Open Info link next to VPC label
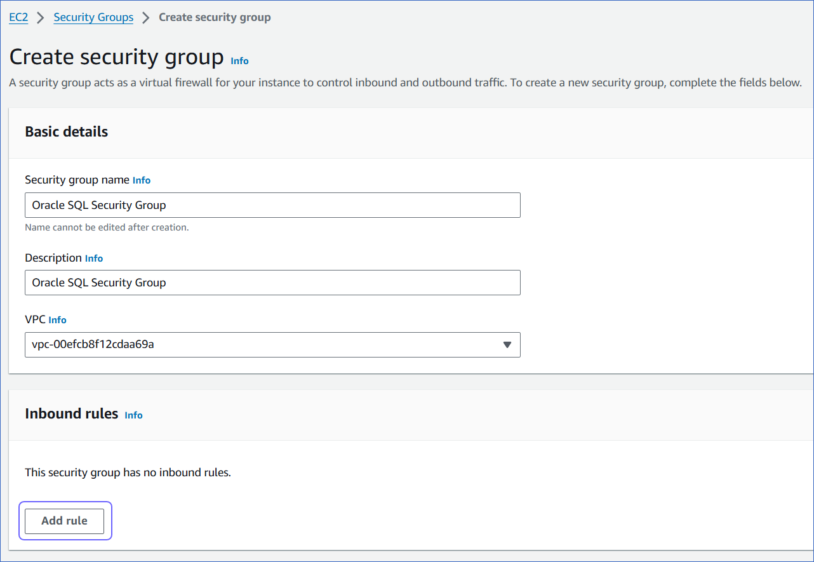The image size is (814, 562). point(57,320)
